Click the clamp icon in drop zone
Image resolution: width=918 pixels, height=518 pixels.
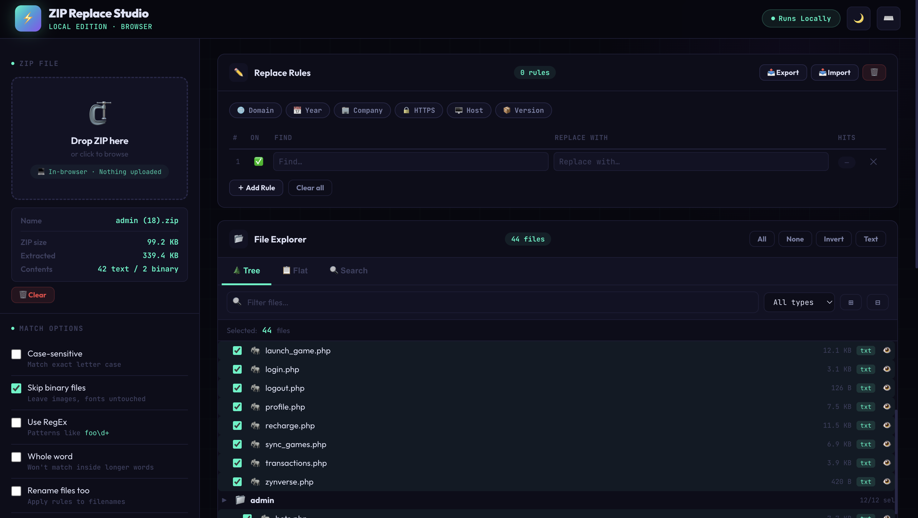click(100, 113)
